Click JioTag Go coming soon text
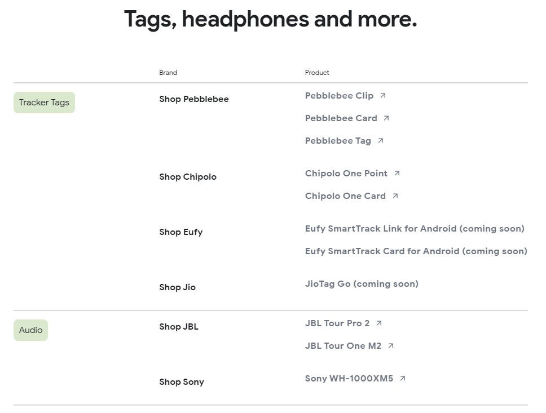 click(x=362, y=284)
